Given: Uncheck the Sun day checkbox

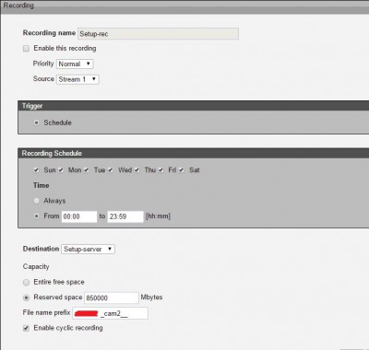Looking at the screenshot, I should click(x=36, y=169).
